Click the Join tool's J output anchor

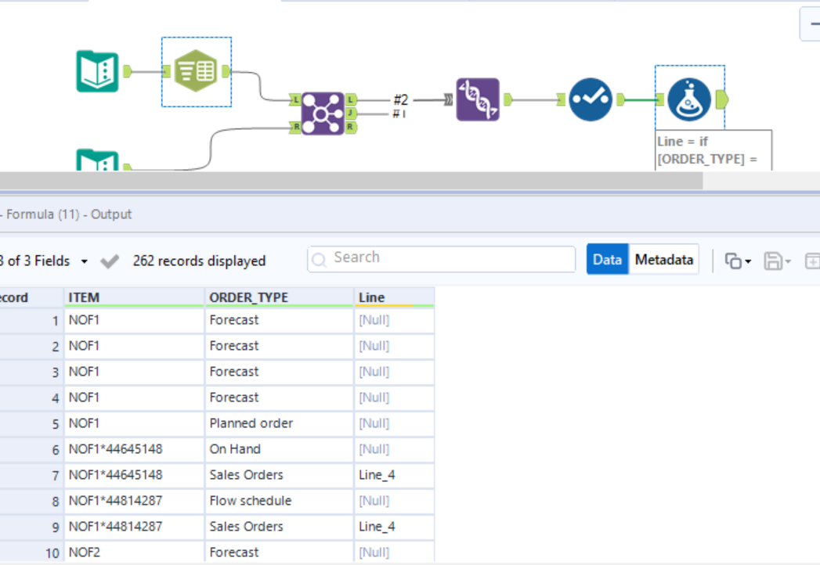click(x=351, y=113)
